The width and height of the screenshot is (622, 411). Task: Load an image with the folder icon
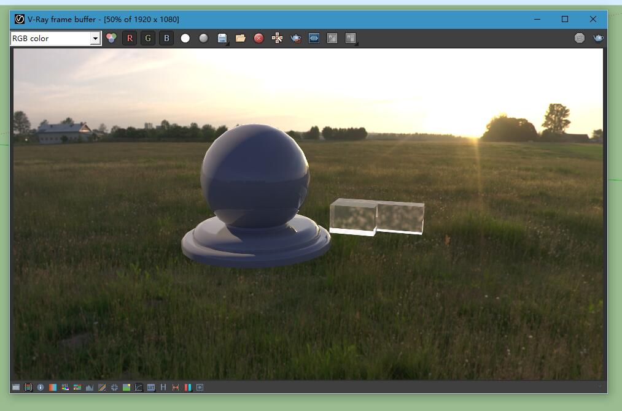(241, 39)
